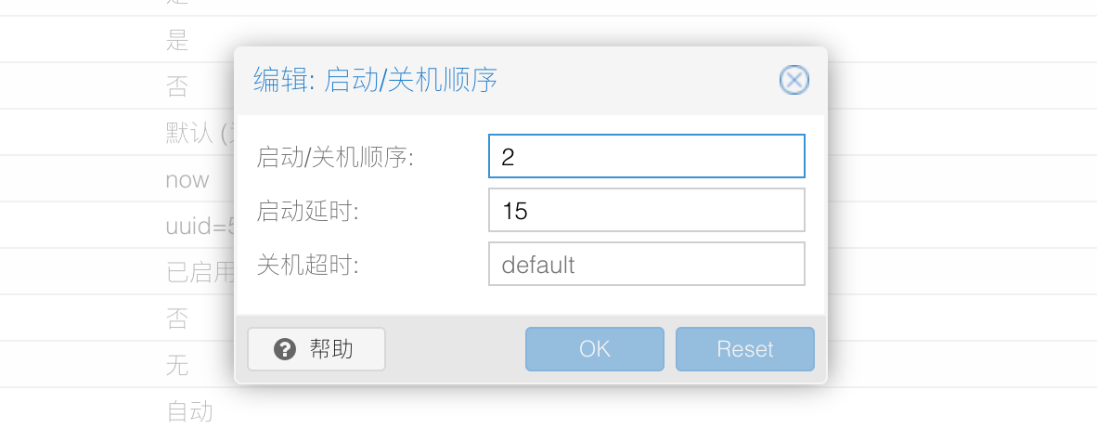The image size is (1097, 429).
Task: Confirm changes with the OK button
Action: pyautogui.click(x=595, y=348)
